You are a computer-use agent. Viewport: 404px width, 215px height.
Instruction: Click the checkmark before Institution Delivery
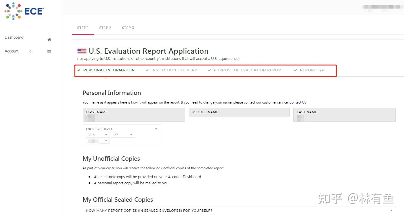coord(147,70)
